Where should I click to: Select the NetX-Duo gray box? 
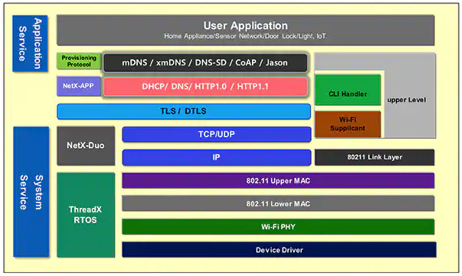85,146
